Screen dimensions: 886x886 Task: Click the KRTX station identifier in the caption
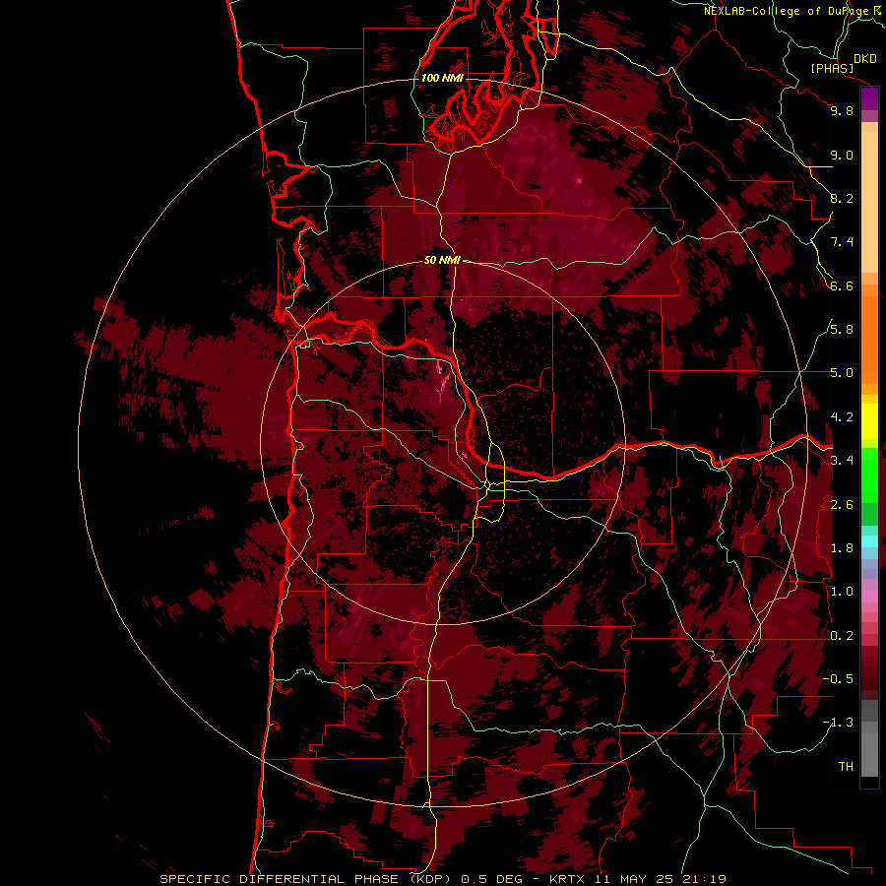point(567,879)
